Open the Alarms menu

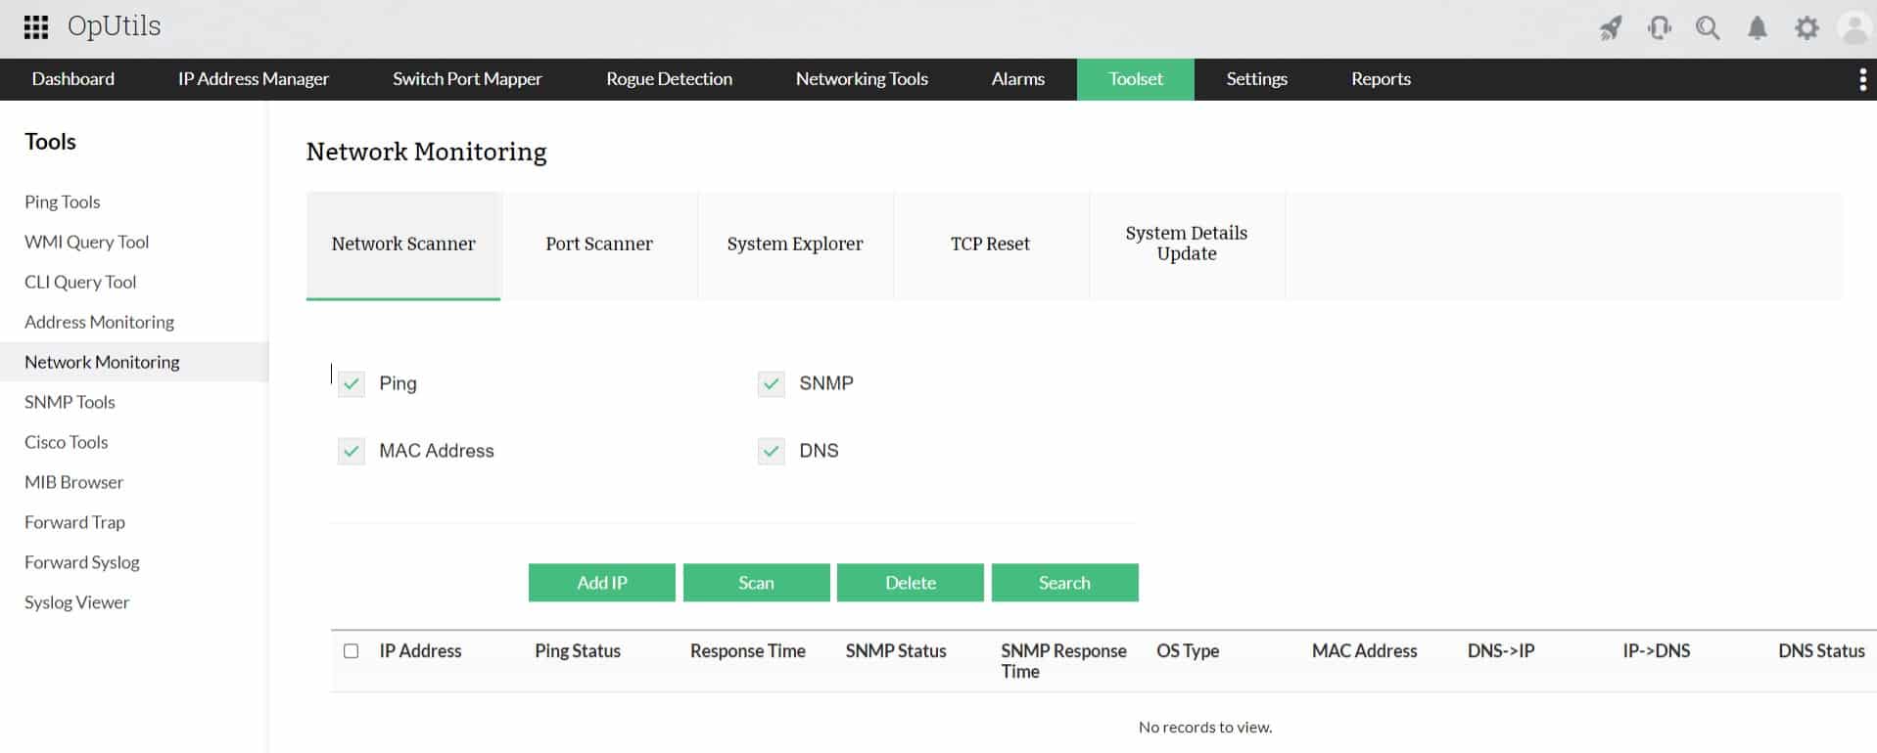[1017, 79]
